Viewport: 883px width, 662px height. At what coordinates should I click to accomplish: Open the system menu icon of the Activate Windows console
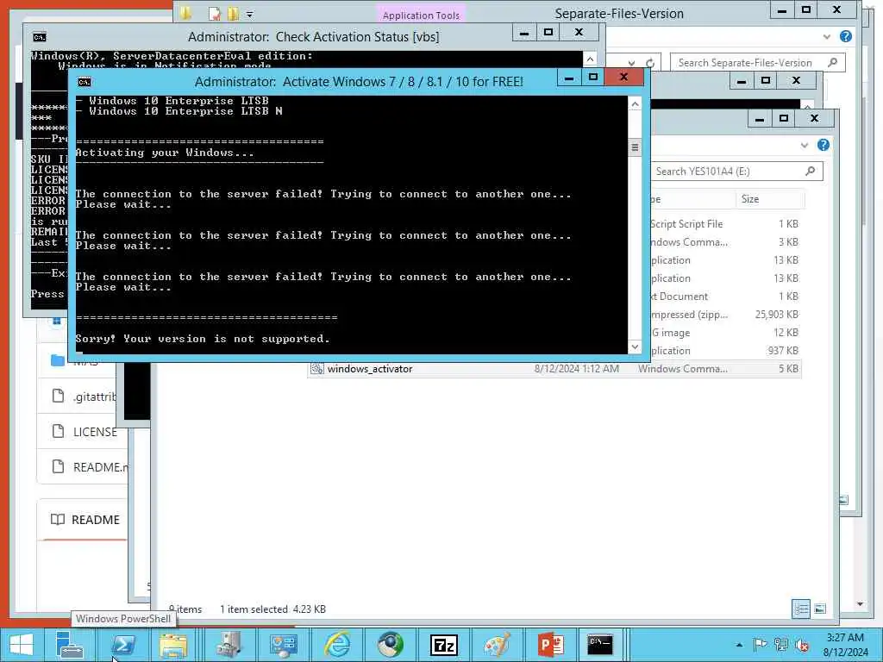point(84,82)
